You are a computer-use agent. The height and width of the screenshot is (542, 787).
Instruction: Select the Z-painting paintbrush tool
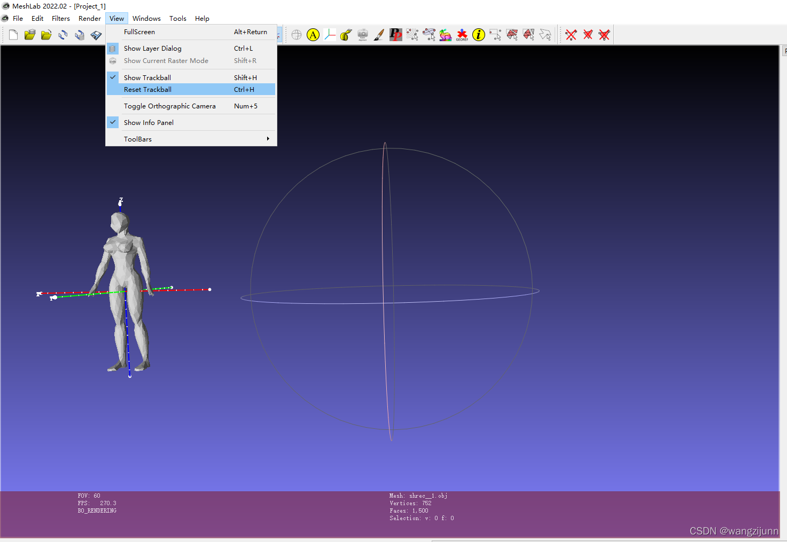tap(379, 35)
